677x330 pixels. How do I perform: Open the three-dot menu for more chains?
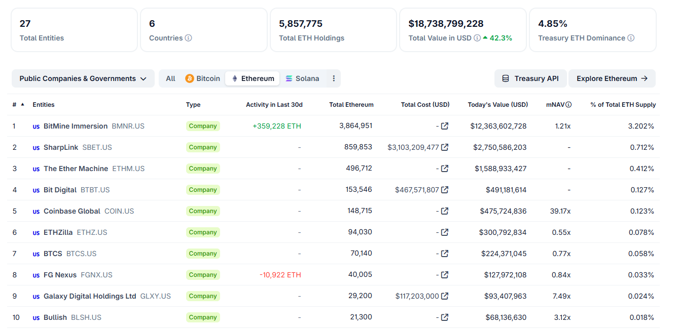pyautogui.click(x=334, y=78)
